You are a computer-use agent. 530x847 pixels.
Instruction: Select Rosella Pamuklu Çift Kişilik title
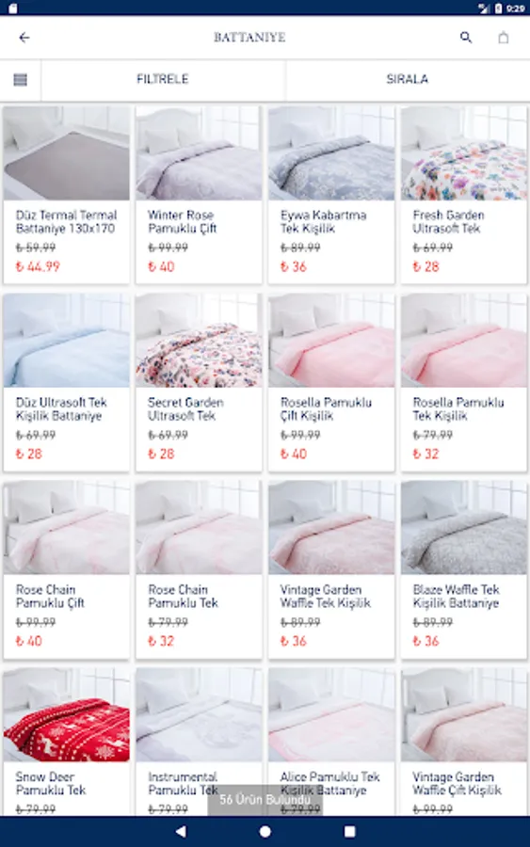(326, 409)
